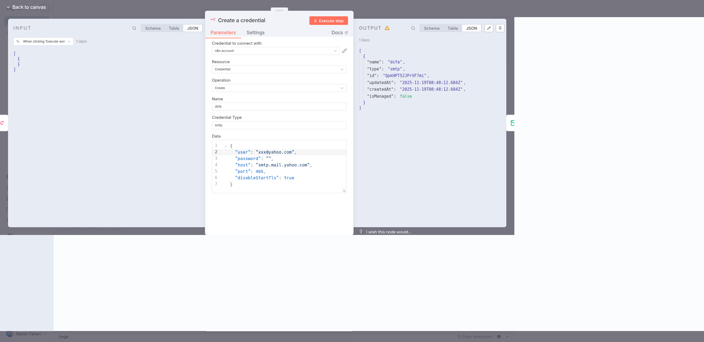Click the edit output pencil icon
The height and width of the screenshot is (342, 704).
coord(489,28)
